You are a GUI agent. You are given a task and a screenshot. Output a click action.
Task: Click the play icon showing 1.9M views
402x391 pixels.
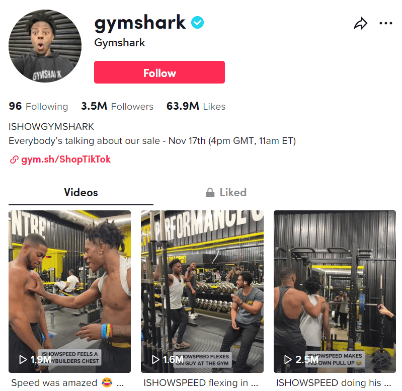coord(23,359)
